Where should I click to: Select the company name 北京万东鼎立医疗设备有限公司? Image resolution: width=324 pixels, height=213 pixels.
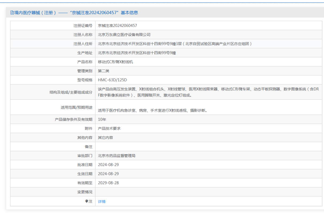124,35
